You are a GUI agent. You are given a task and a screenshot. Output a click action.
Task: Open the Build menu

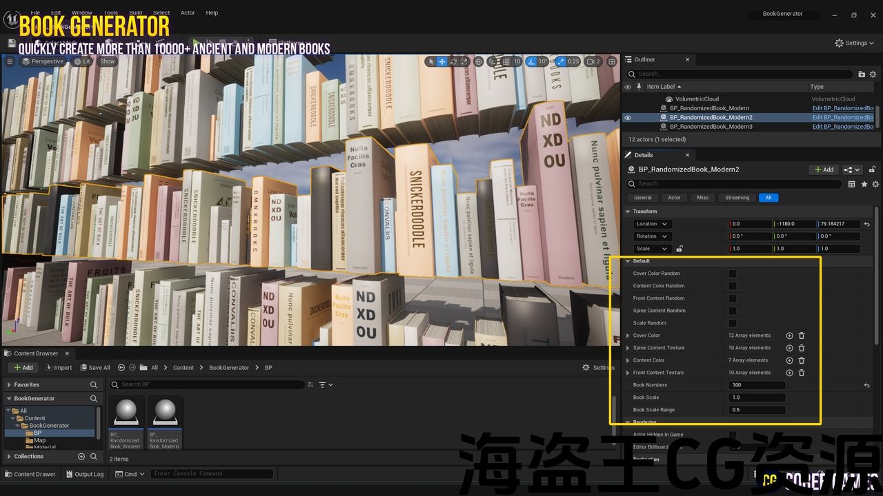[x=135, y=12]
